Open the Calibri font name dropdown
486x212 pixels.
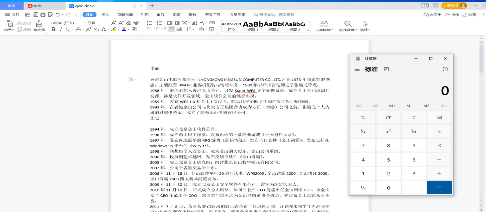pyautogui.click(x=85, y=23)
